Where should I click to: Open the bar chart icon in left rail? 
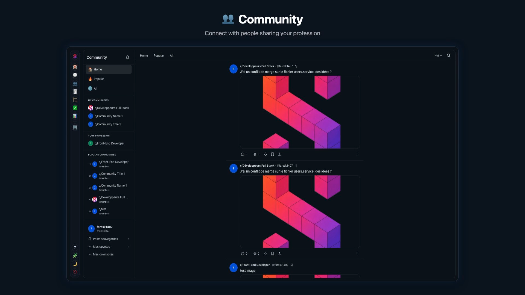point(75,116)
